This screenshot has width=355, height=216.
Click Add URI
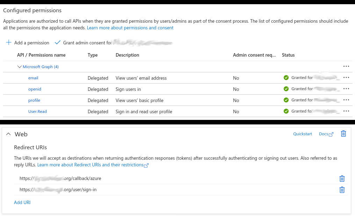pyautogui.click(x=22, y=202)
